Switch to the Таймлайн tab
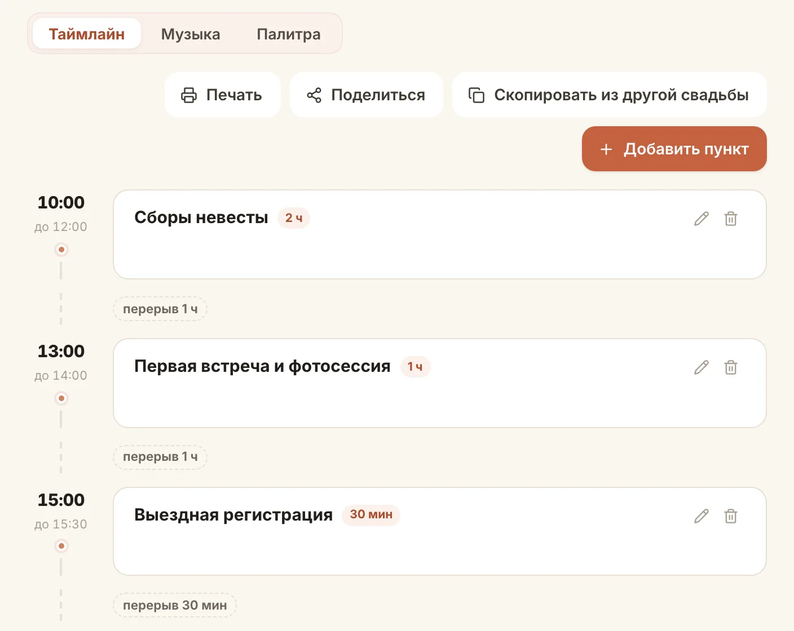Image resolution: width=794 pixels, height=631 pixels. (86, 34)
